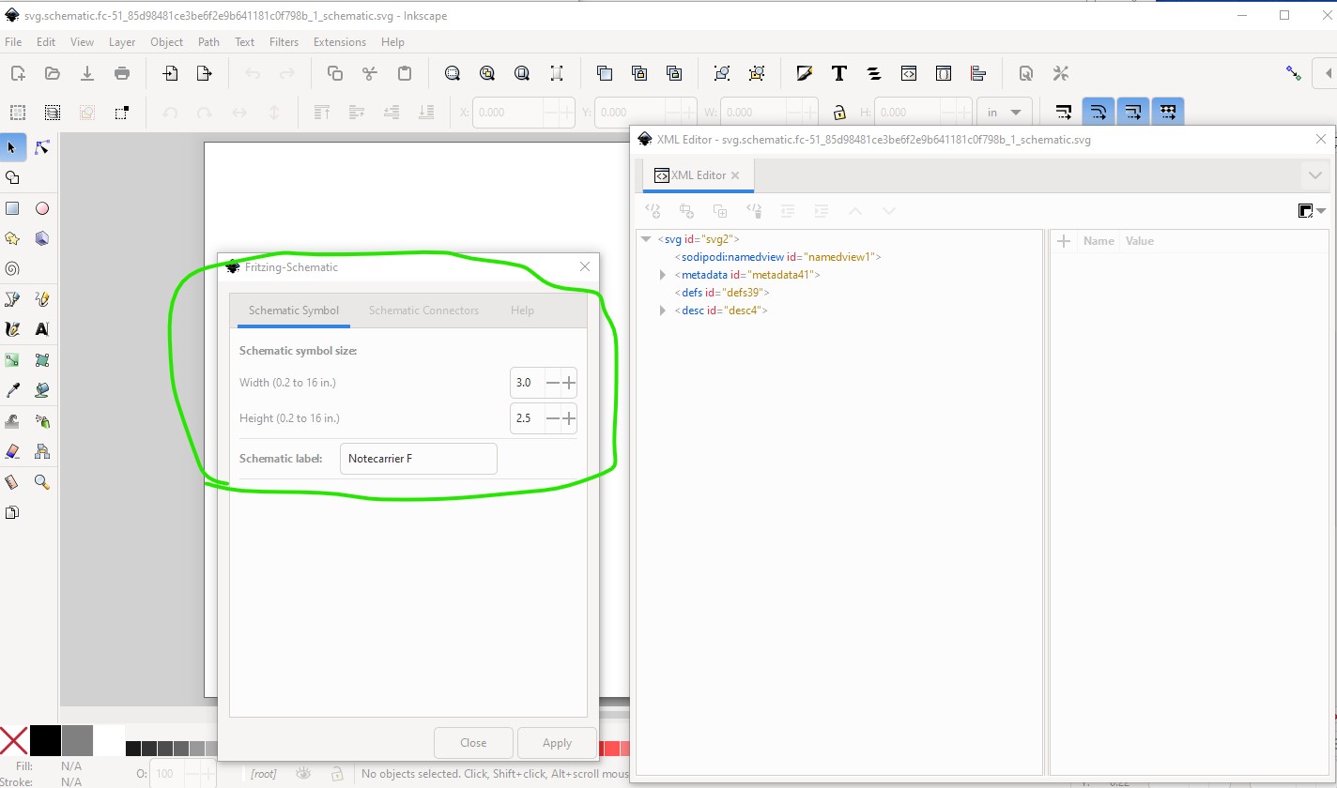1337x788 pixels.
Task: Open the [root] layer selector
Action: [x=264, y=774]
